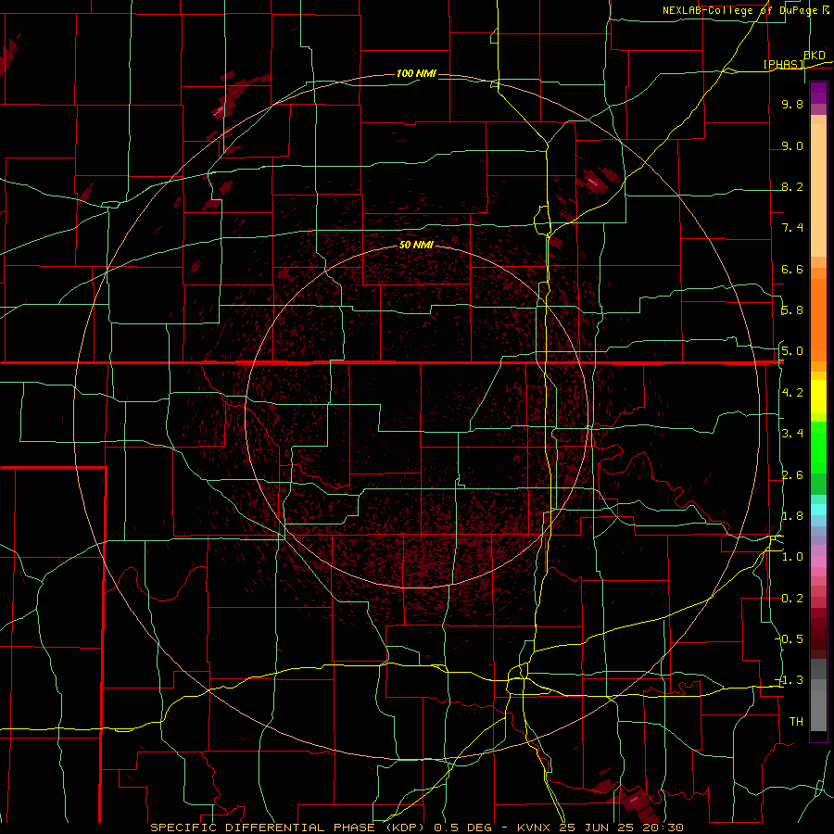Select the cyan segment of the color bar
834x834 pixels.
[x=818, y=510]
